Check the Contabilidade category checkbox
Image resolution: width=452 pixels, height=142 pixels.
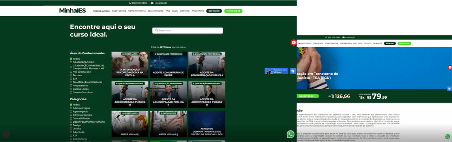pyautogui.click(x=71, y=118)
